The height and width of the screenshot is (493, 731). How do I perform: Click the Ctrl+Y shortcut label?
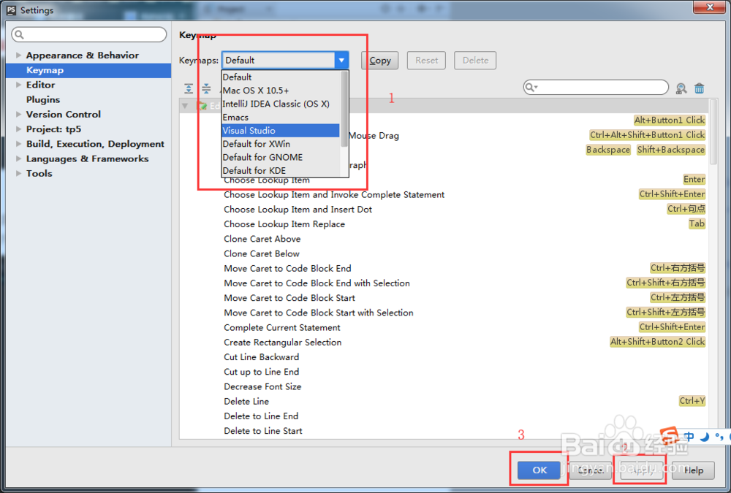692,401
